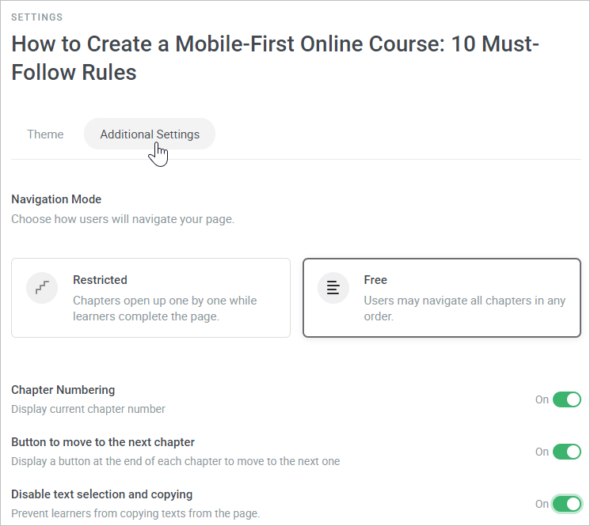
Task: Toggle the Chapter Numbering switch
Action: pyautogui.click(x=567, y=399)
